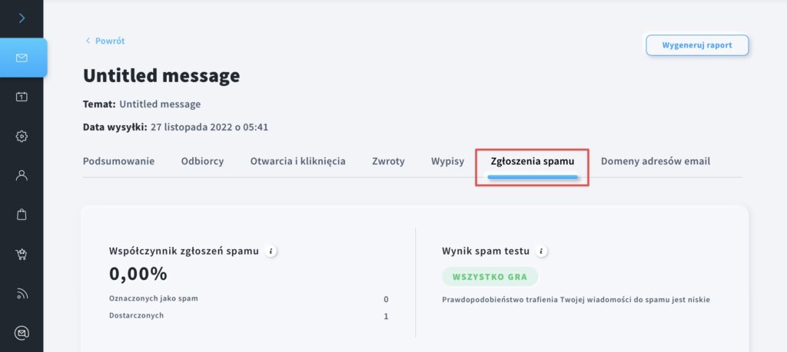The height and width of the screenshot is (352, 787).
Task: Select the Wypisy tab
Action: tap(447, 161)
